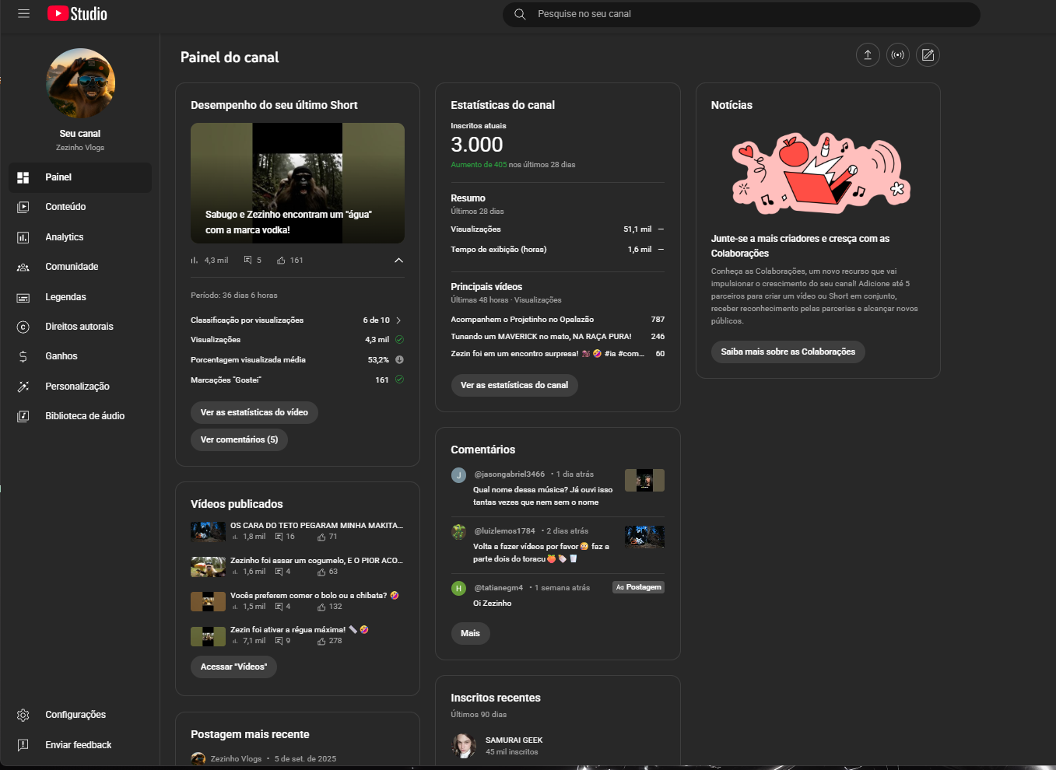The width and height of the screenshot is (1056, 770).
Task: Click the views bar-chart icon on latest Short
Action: point(195,261)
